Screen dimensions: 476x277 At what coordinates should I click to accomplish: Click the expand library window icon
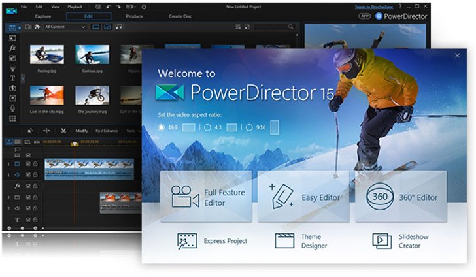click(247, 27)
